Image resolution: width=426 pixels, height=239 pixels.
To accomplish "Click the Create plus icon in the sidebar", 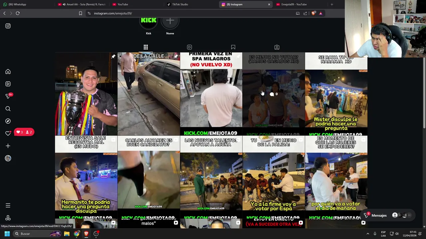I will point(8,146).
